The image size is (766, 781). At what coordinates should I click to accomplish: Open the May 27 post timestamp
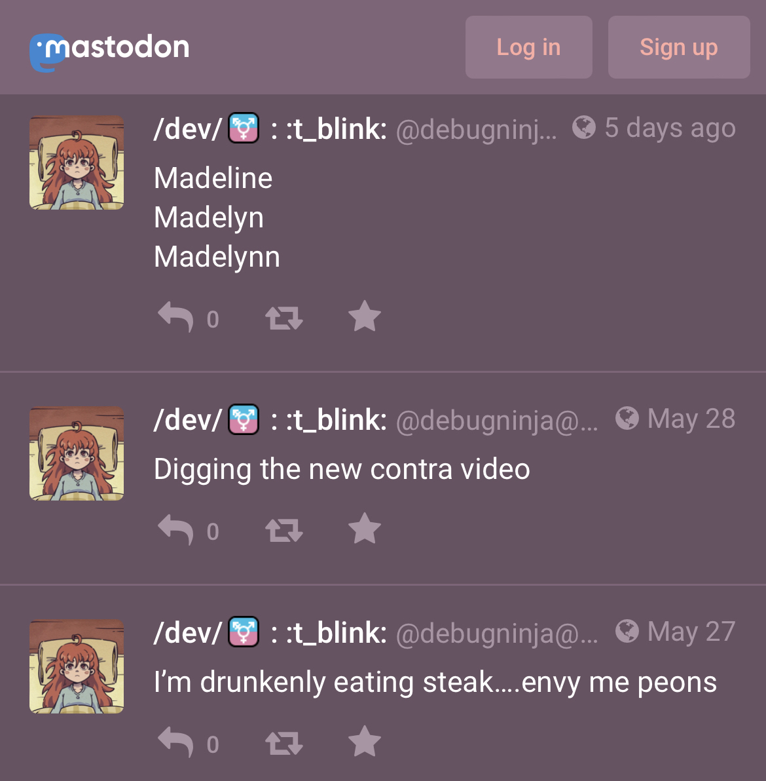click(691, 631)
